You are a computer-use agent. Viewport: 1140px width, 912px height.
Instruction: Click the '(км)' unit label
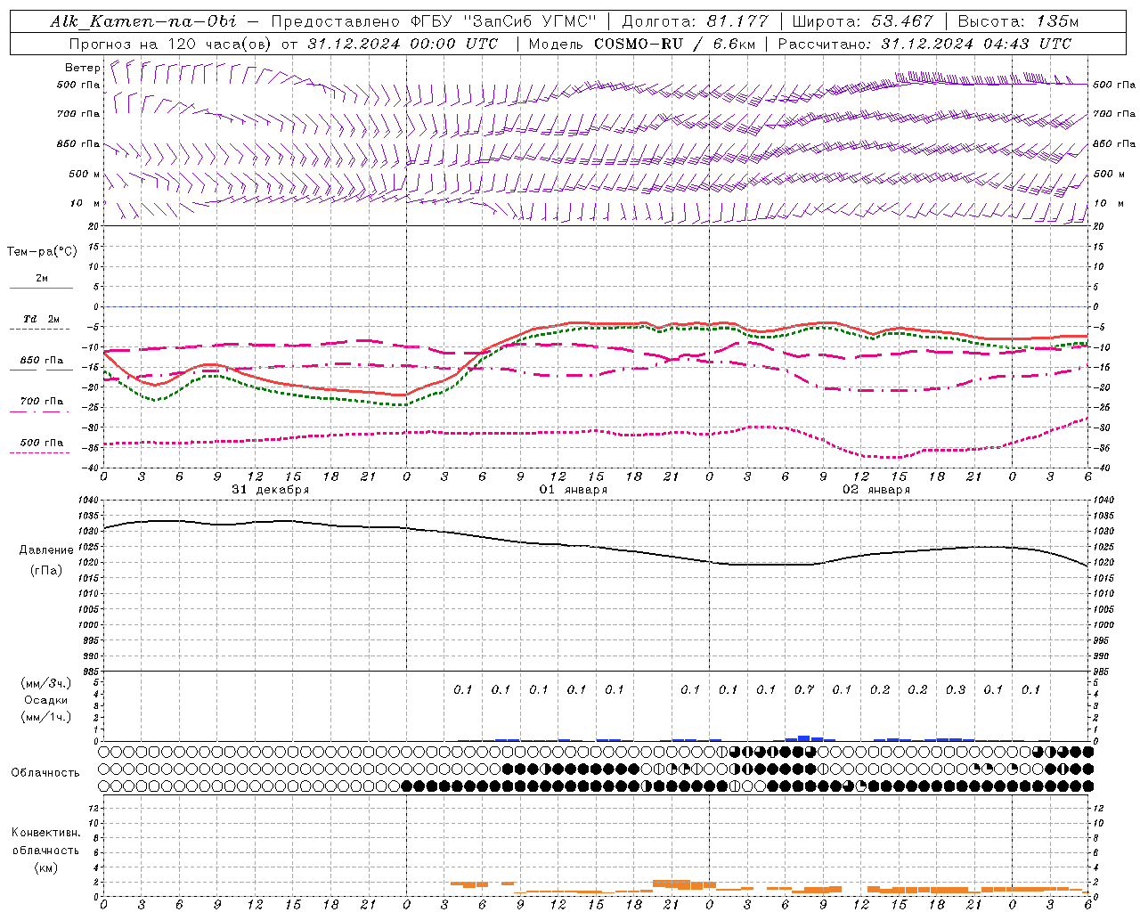click(x=45, y=867)
